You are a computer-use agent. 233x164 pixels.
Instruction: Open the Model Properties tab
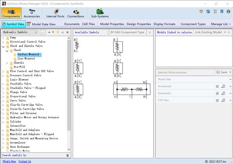[112, 24]
